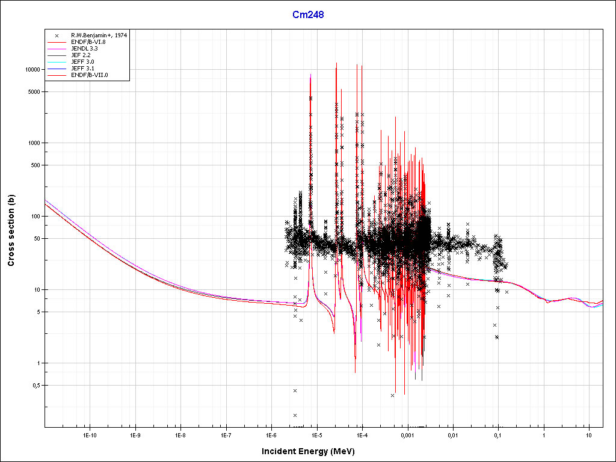
Task: Click the x marker symbol in legend
Action: pos(57,35)
